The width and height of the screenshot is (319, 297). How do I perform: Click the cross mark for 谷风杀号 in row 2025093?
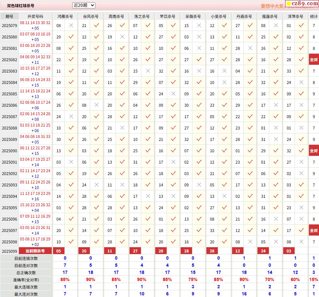97,185
